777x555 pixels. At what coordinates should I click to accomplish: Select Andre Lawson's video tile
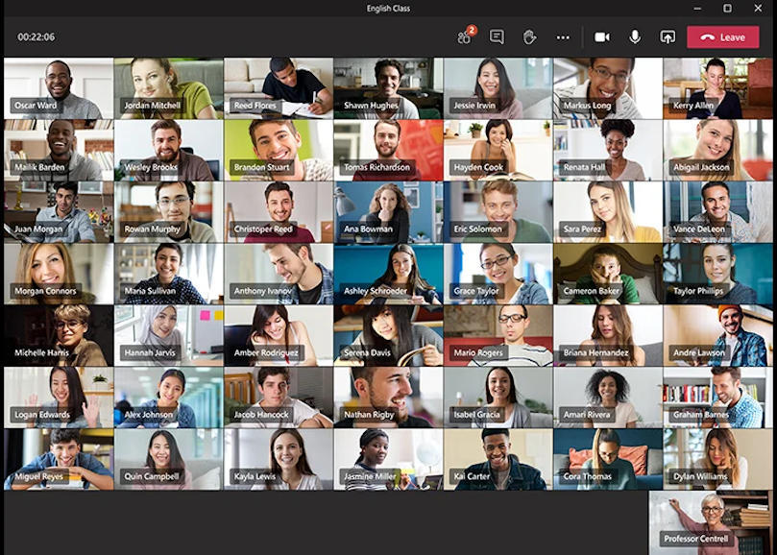718,336
